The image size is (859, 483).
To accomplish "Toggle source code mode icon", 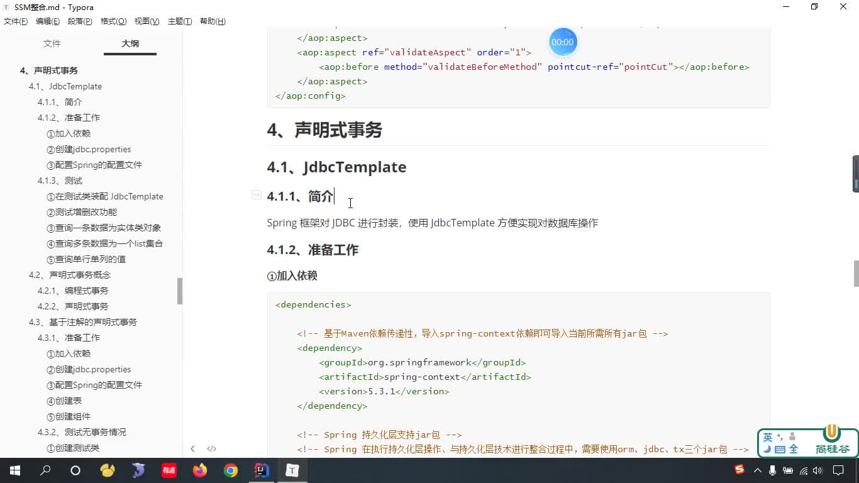I will point(211,448).
